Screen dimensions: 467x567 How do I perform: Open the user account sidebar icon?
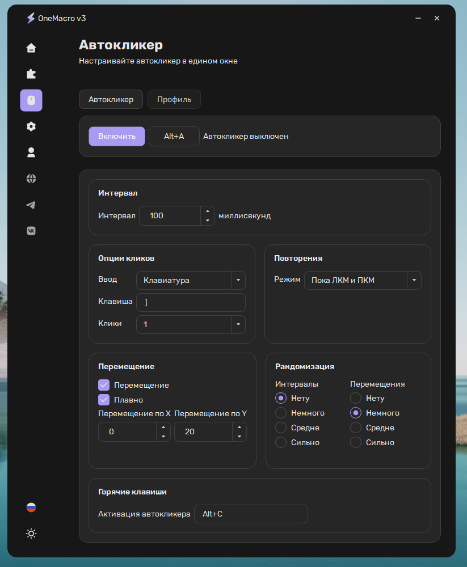31,152
